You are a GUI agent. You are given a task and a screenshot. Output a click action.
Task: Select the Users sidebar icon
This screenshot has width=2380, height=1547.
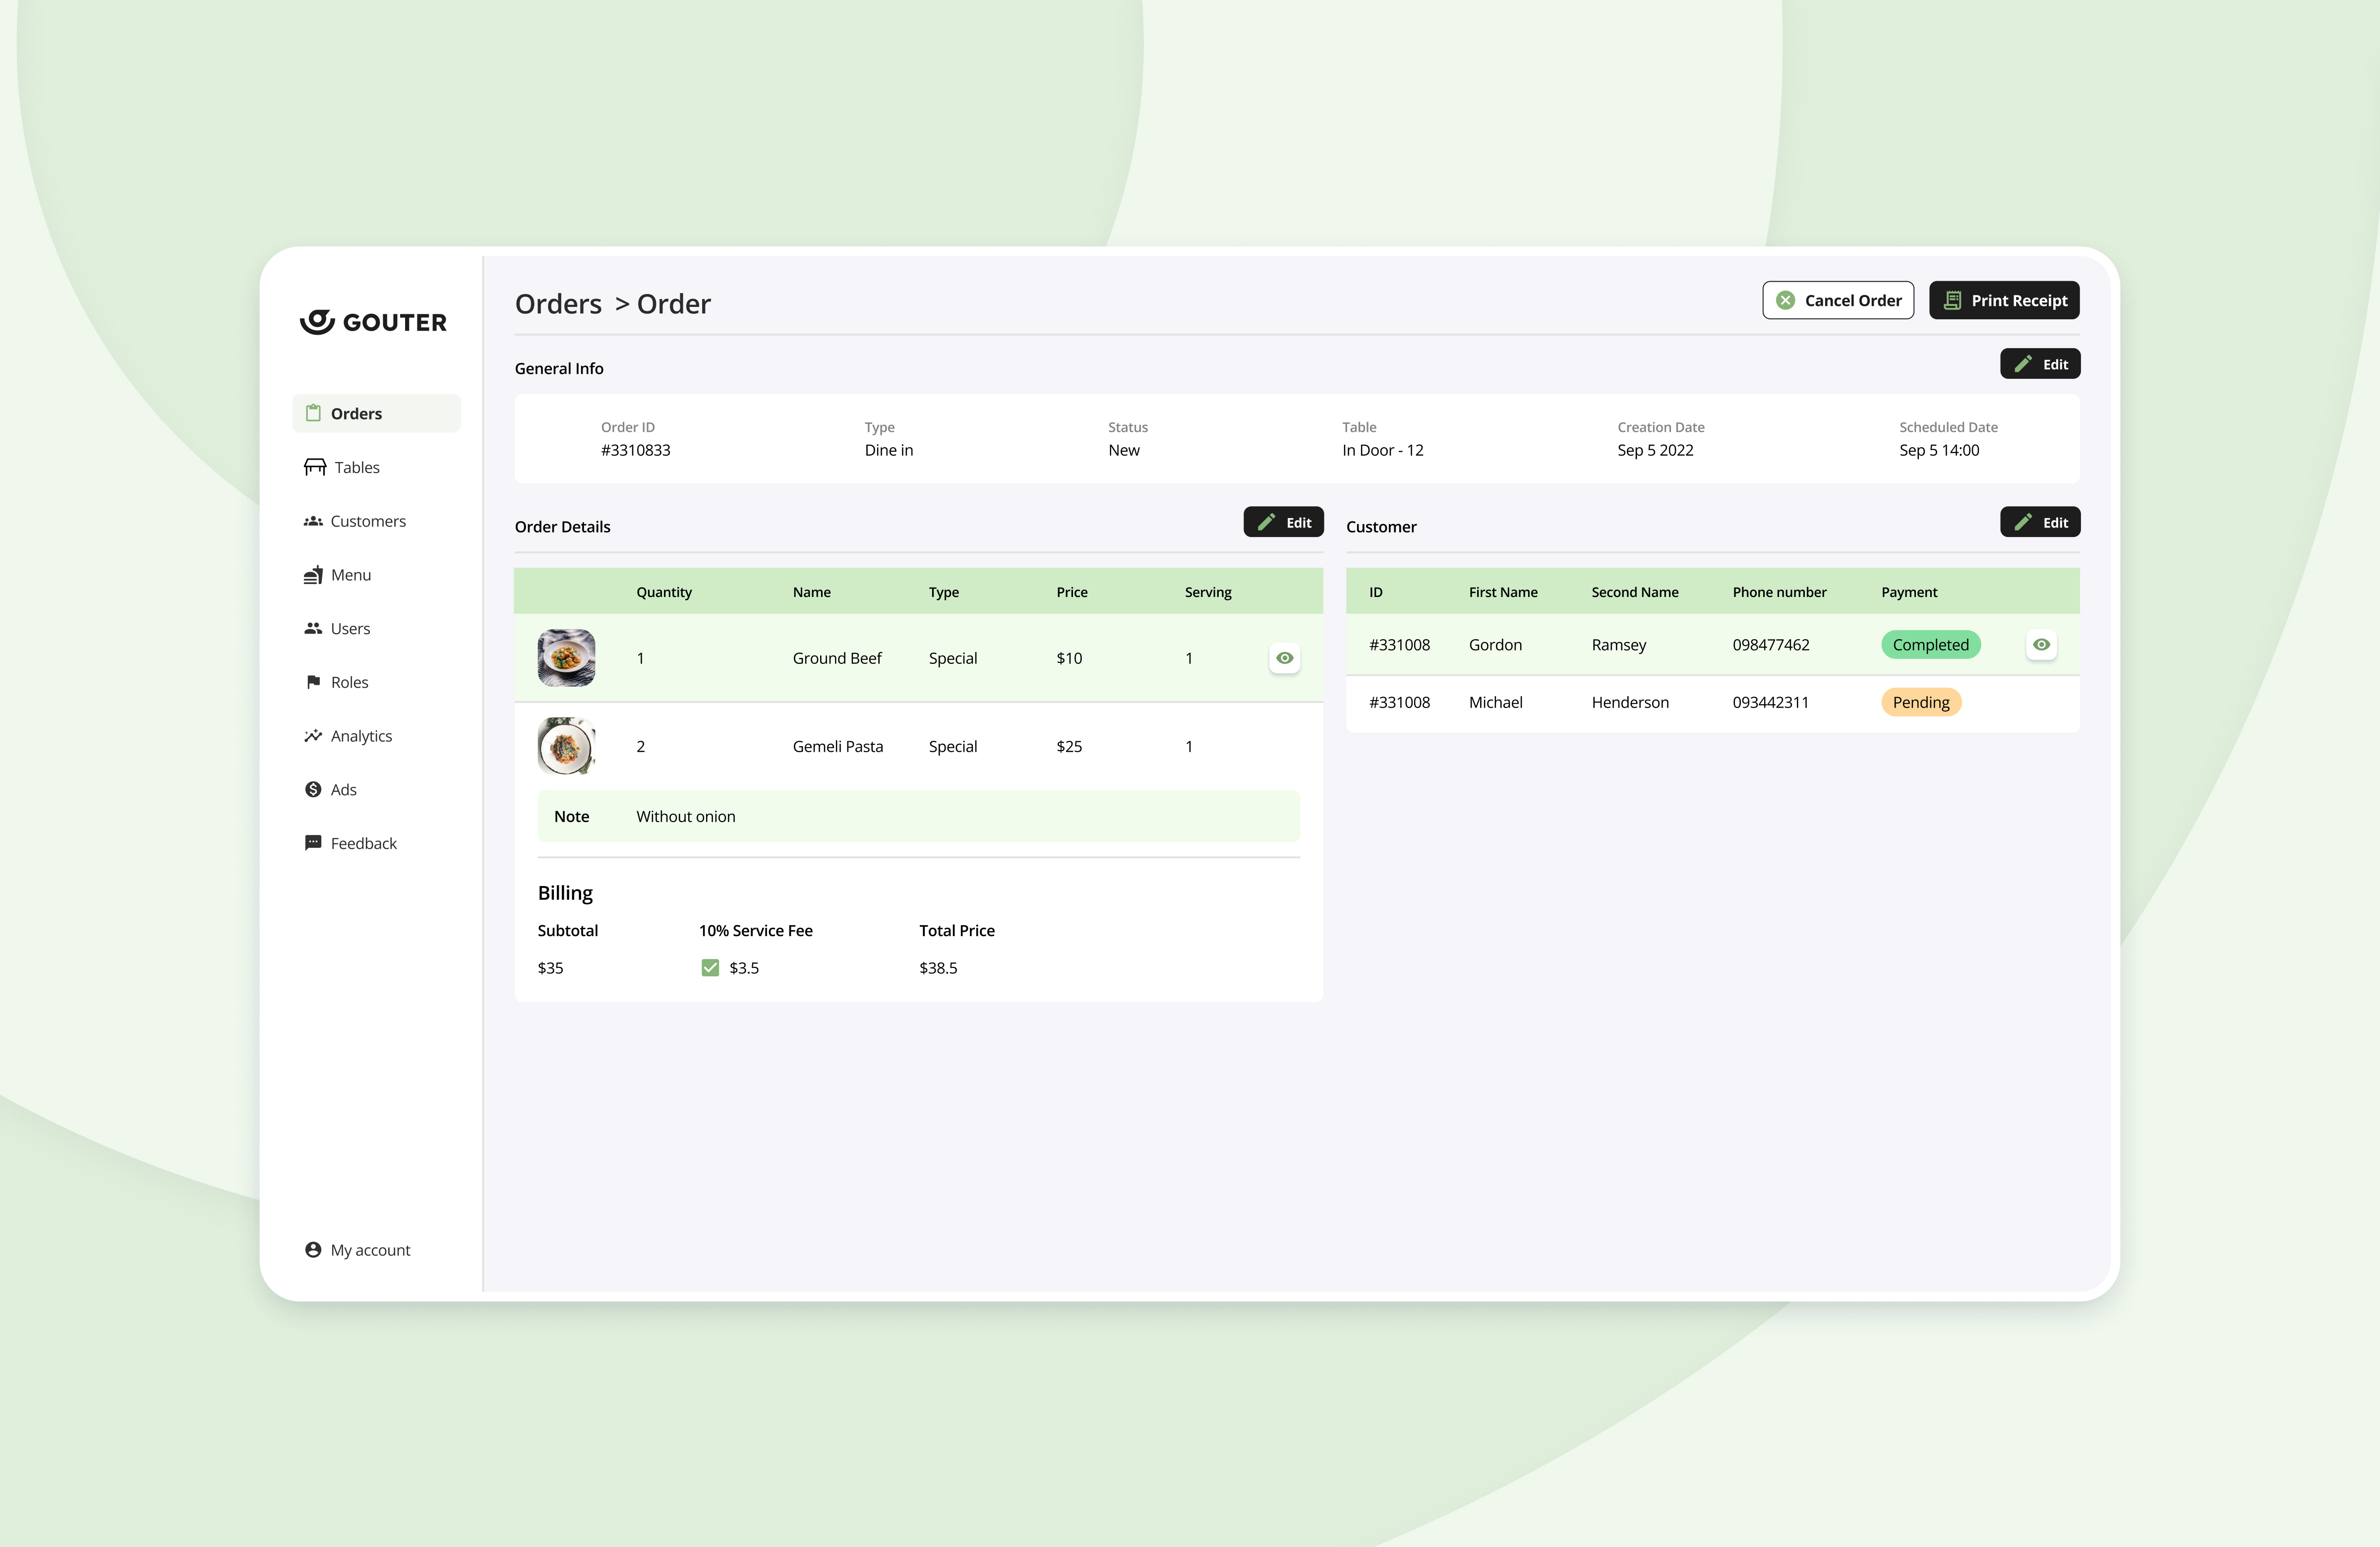313,628
